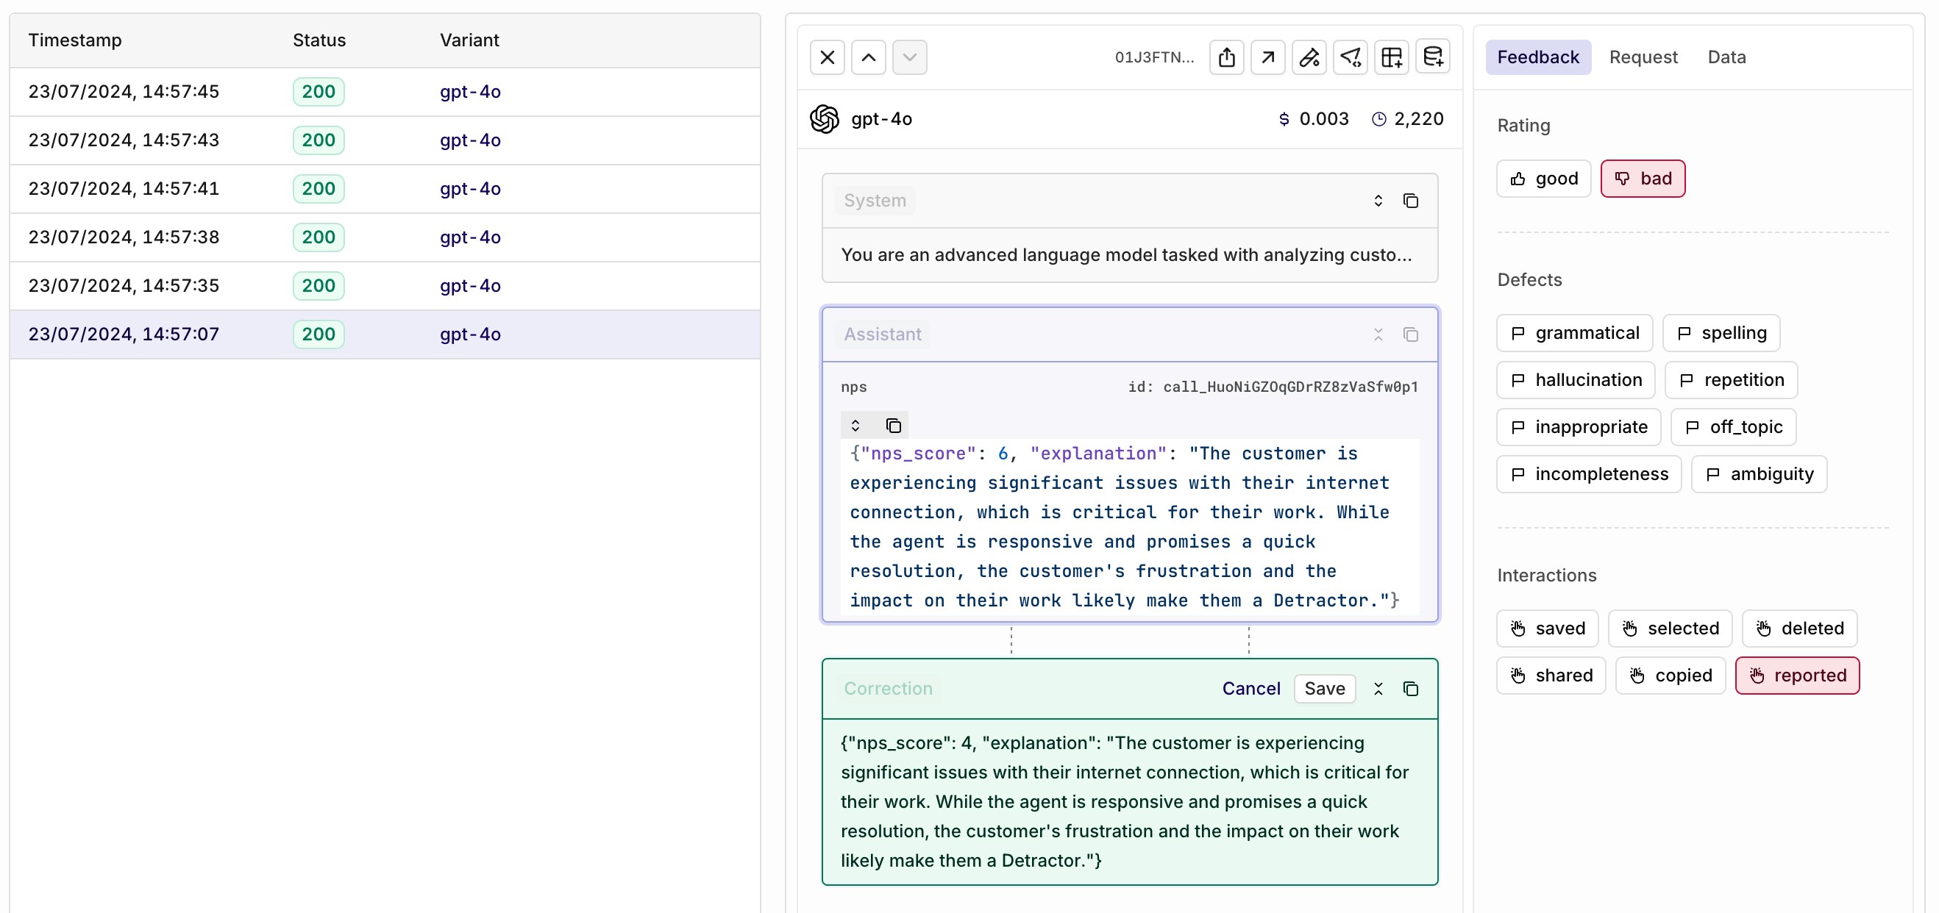Click the pen edit icon in toolbar
Image resolution: width=1939 pixels, height=913 pixels.
coord(1309,57)
